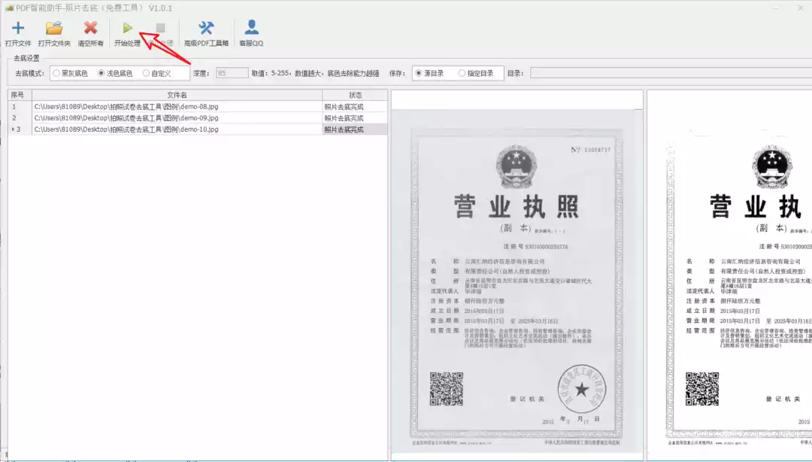
Task: Click the status cell of demo-10.jpg
Action: click(355, 129)
